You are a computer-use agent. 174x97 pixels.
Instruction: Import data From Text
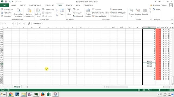click(x=6, y=16)
